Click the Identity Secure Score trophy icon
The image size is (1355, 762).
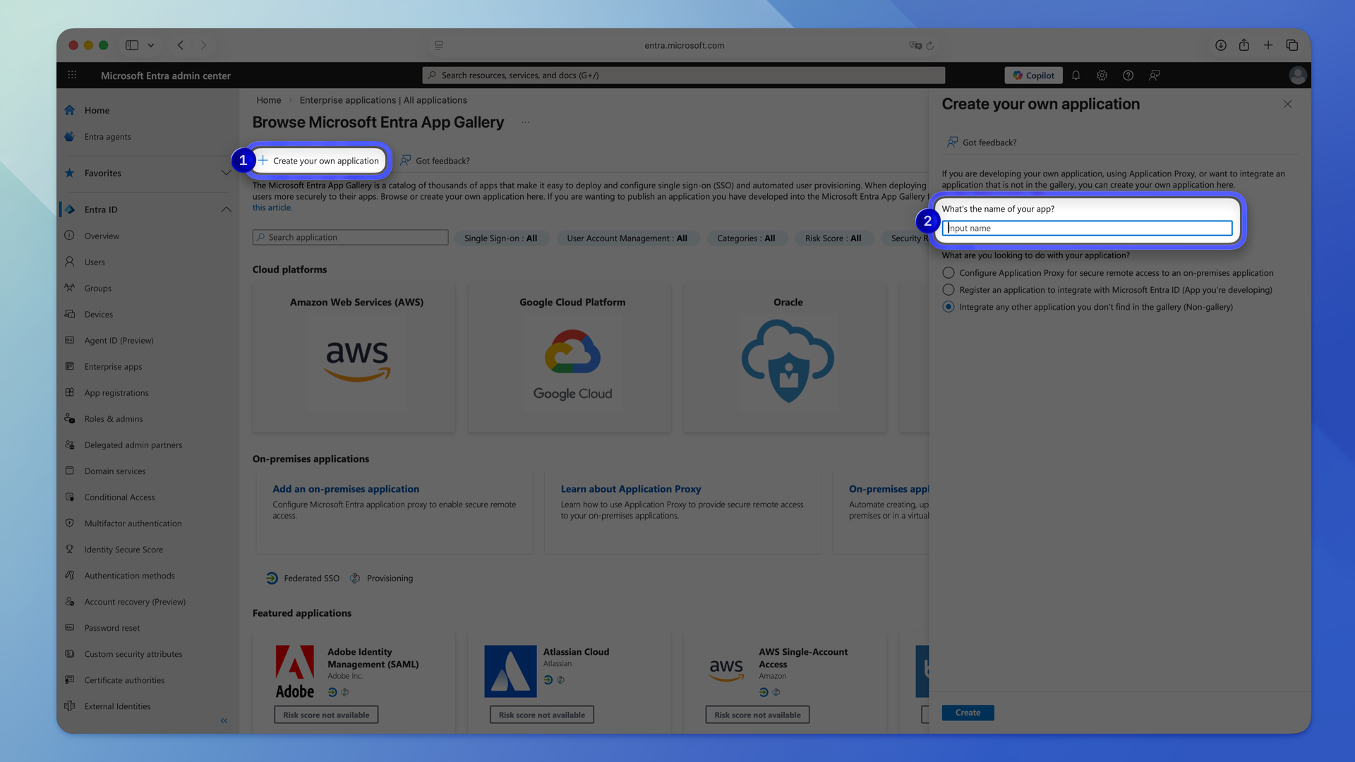pyautogui.click(x=69, y=549)
